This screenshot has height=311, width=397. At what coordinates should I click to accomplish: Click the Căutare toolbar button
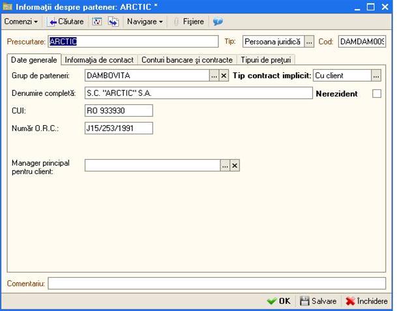pos(65,22)
